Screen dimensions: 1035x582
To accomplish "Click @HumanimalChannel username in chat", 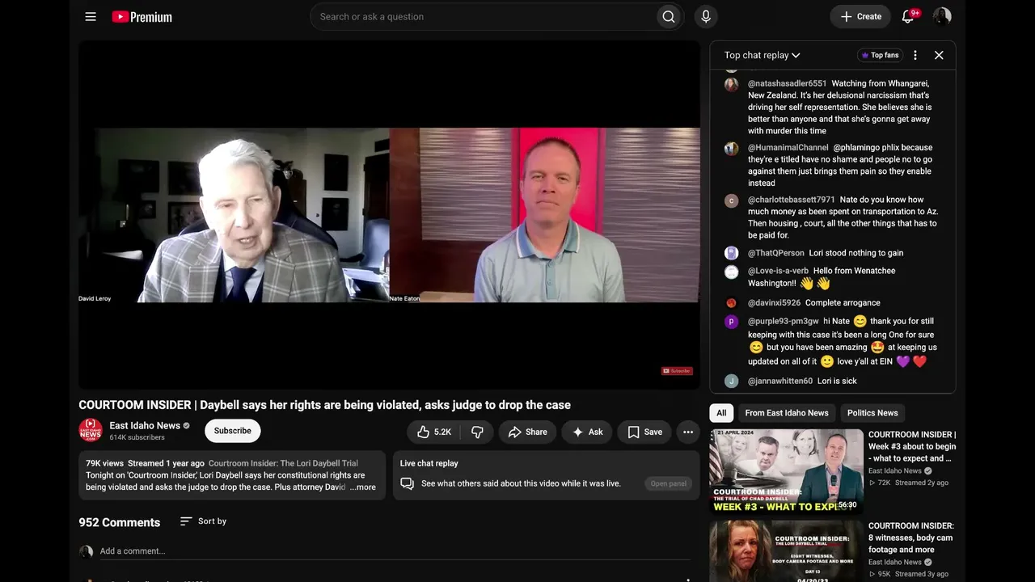I will click(x=788, y=148).
